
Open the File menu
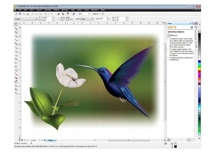click(20, 10)
